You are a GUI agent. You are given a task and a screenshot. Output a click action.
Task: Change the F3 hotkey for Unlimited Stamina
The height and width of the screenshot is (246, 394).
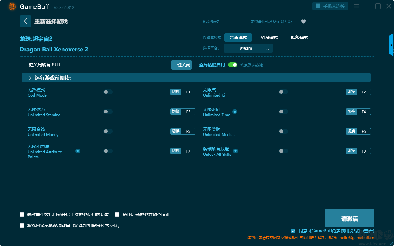coord(183,112)
